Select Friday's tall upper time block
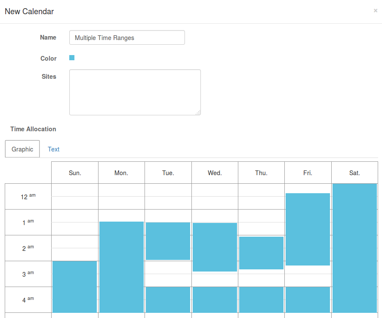Viewport: 382px width, 318px height. click(308, 229)
